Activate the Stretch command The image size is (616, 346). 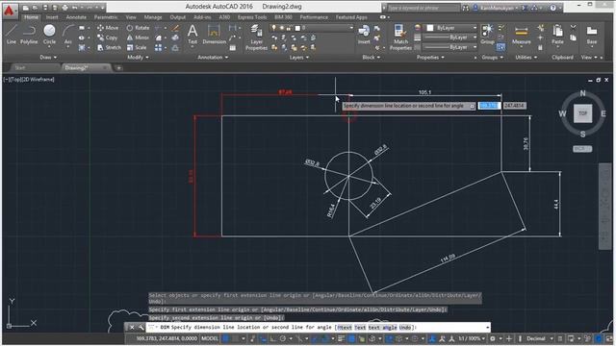click(109, 47)
